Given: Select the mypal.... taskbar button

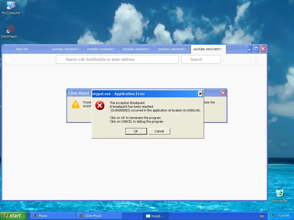Looking at the screenshot, I should [x=156, y=216].
